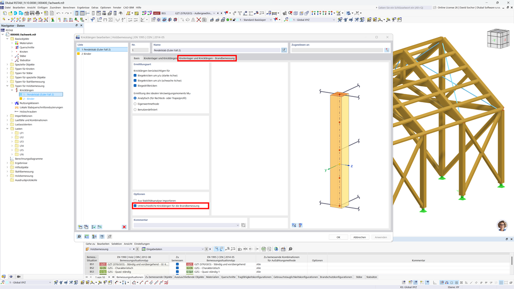Image resolution: width=514 pixels, height=289 pixels.
Task: Open the Berechnen menu
Action: [69, 7]
